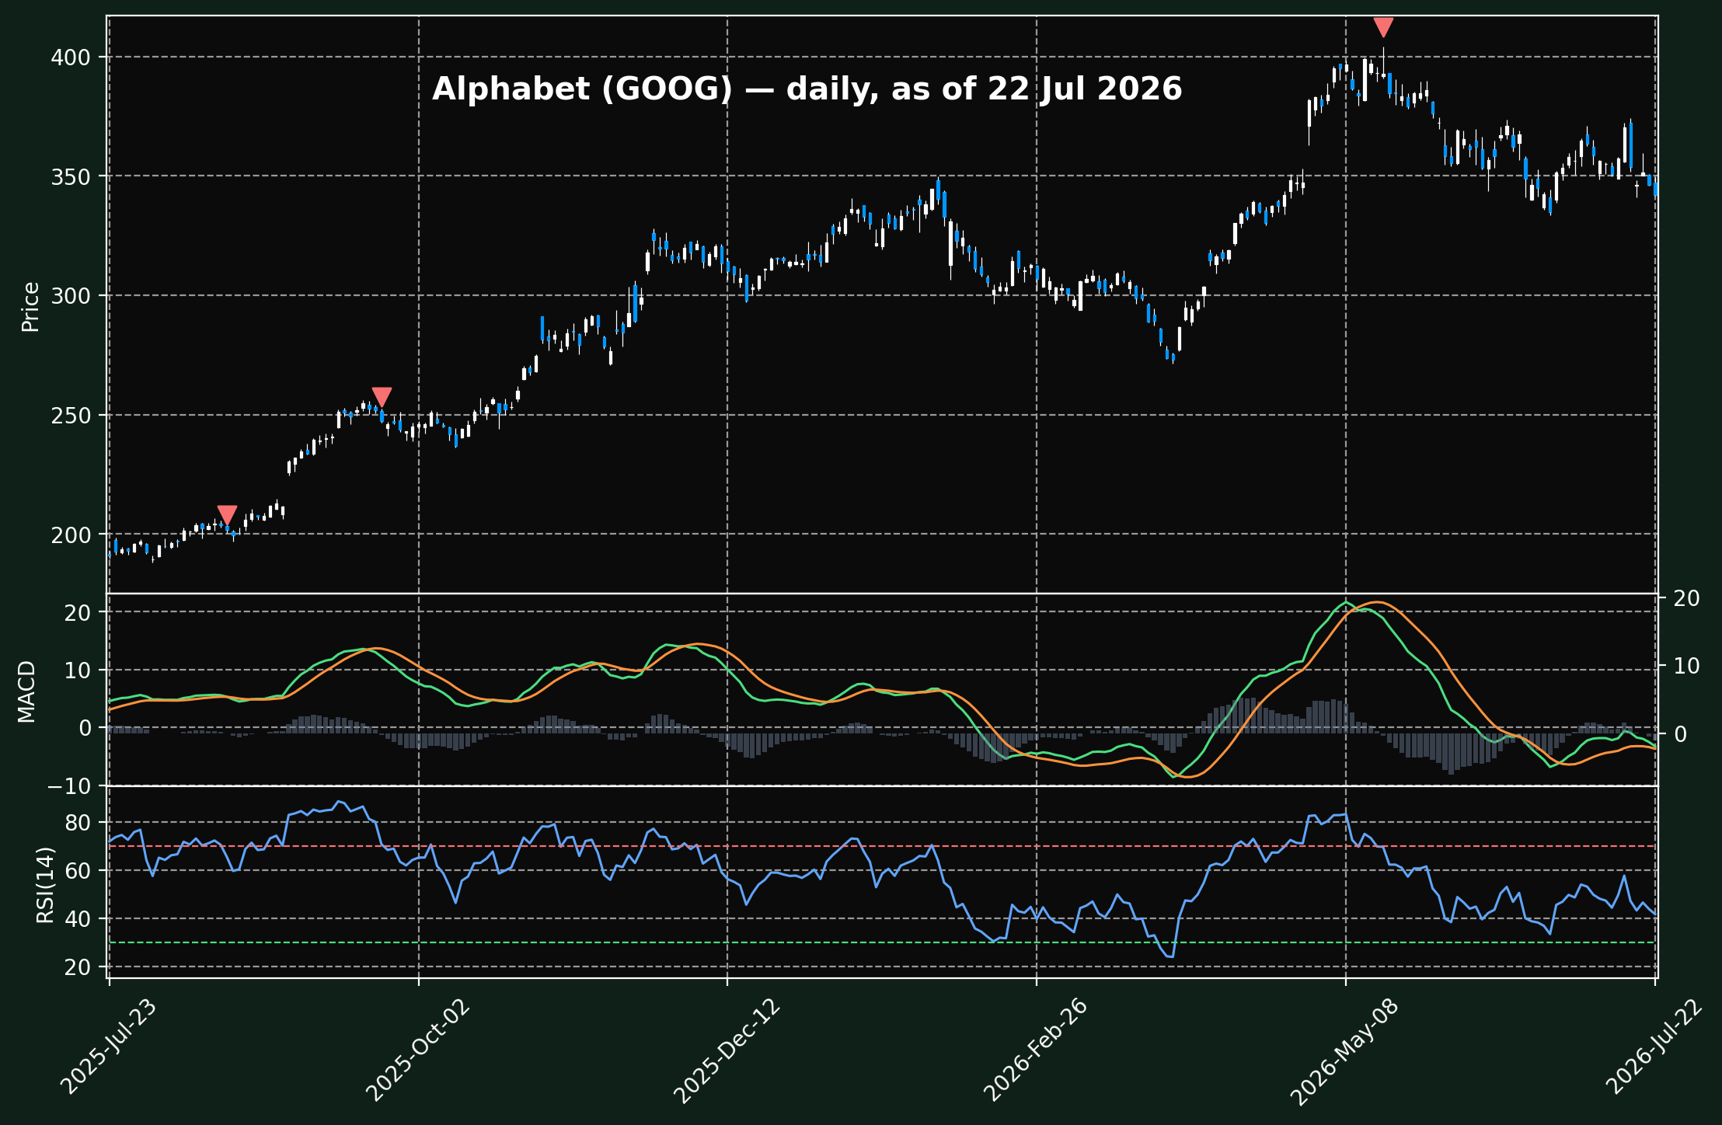1722x1125 pixels.
Task: Click the "2026-Feb-26" date label
Action: tap(1036, 1049)
